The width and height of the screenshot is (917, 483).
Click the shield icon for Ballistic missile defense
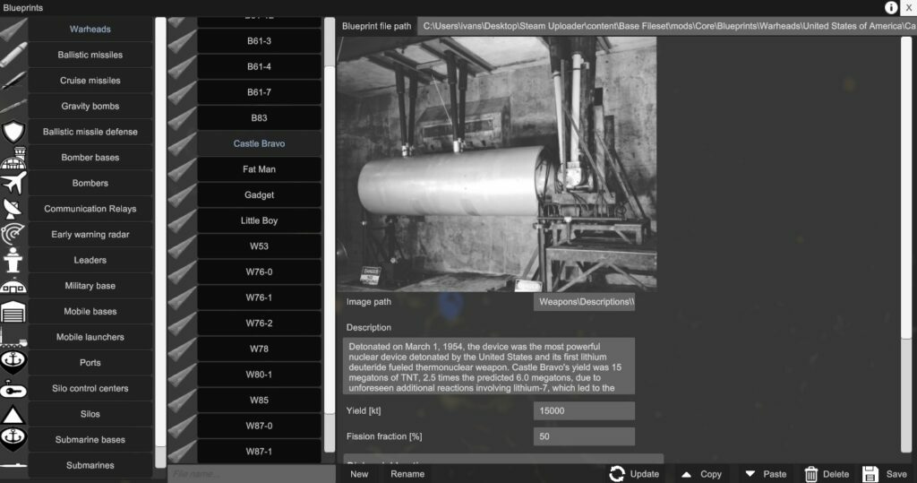coord(13,133)
